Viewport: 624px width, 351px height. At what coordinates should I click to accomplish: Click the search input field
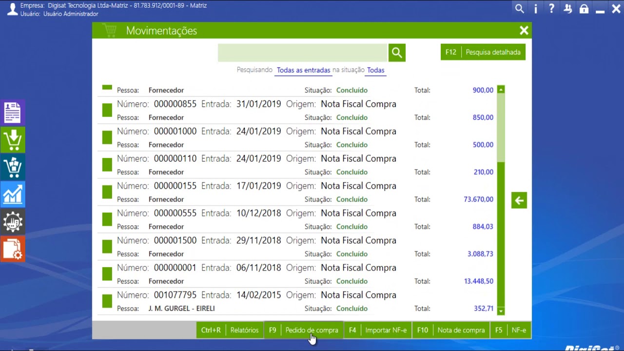302,53
